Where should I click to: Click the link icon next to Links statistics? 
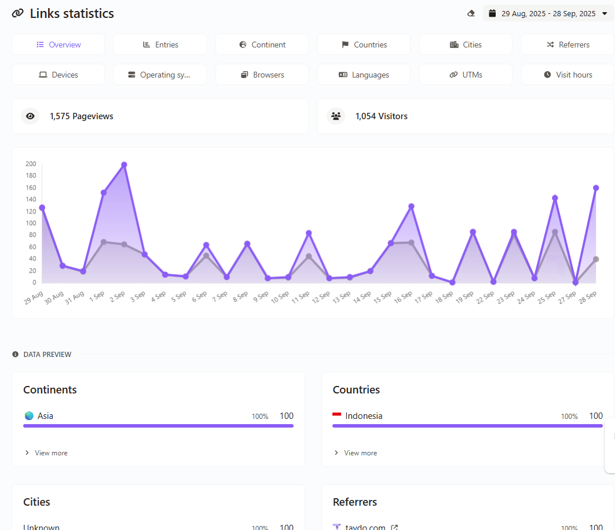(18, 13)
